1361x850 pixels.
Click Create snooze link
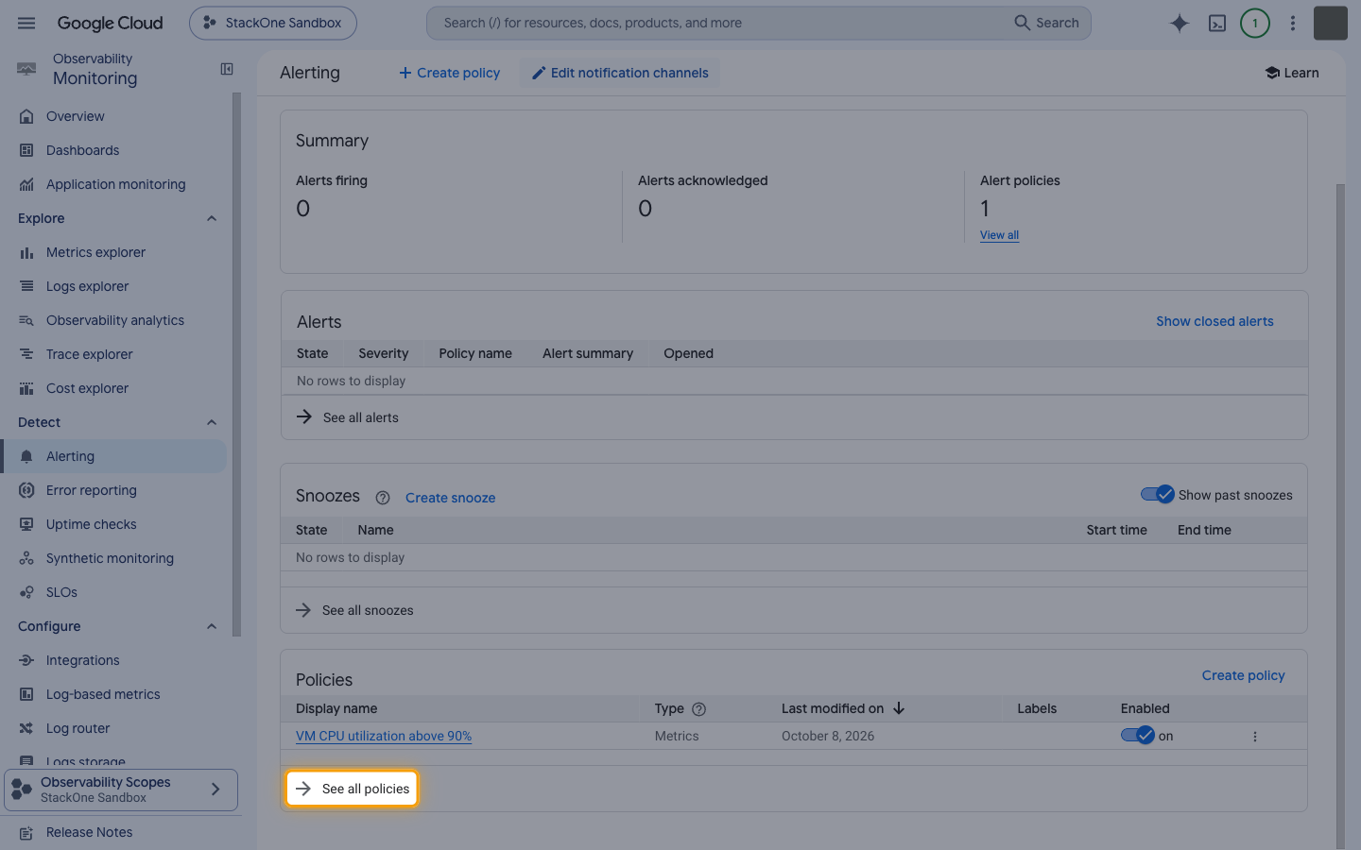point(450,498)
